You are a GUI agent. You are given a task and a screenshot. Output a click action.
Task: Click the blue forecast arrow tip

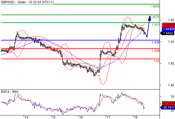point(149,18)
